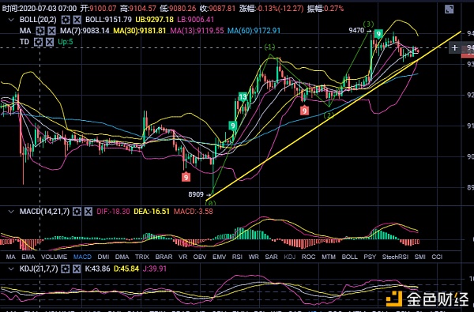Select the BOLL tab in the indicator row
The width and height of the screenshot is (474, 312).
[350, 257]
